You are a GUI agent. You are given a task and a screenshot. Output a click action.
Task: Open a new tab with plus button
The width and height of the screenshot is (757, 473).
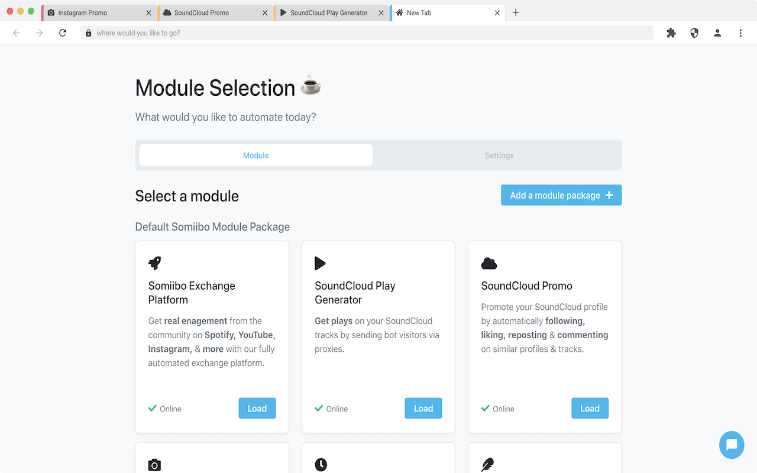pyautogui.click(x=516, y=12)
